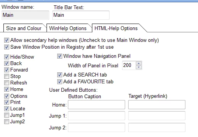Screen dimensions: 198x137
Task: Click the Title Bar Text field
Action: pyautogui.click(x=81, y=15)
